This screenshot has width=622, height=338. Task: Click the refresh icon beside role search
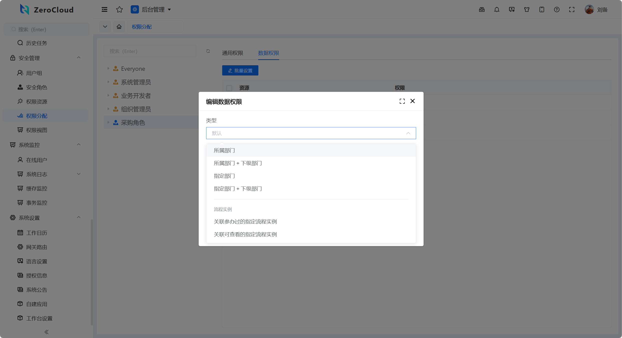pyautogui.click(x=208, y=51)
